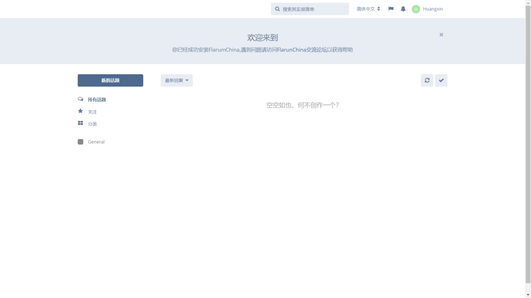Click the General tag color square
This screenshot has width=531, height=298.
coord(80,142)
